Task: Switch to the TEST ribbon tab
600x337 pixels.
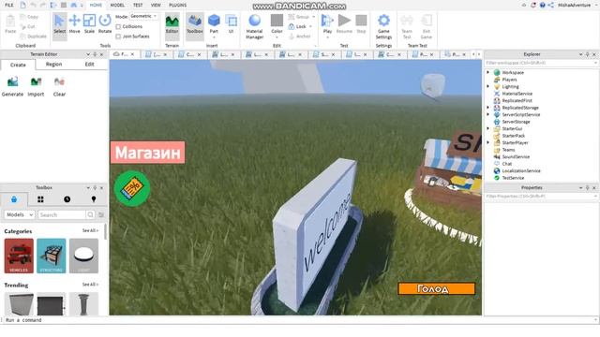Action: (138, 5)
